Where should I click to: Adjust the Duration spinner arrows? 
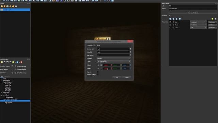point(130,49)
